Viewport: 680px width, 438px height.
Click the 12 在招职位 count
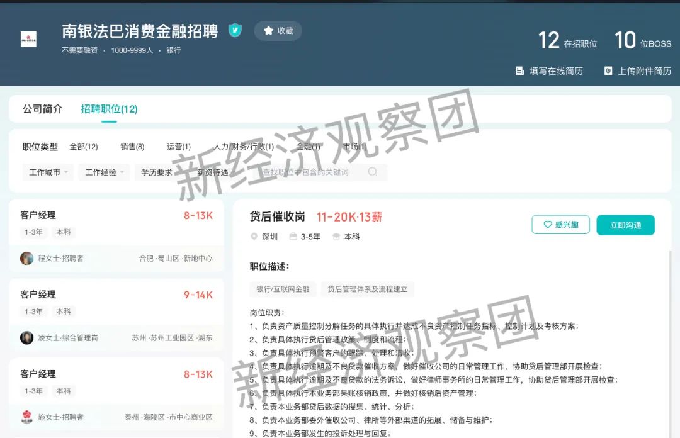pos(568,41)
